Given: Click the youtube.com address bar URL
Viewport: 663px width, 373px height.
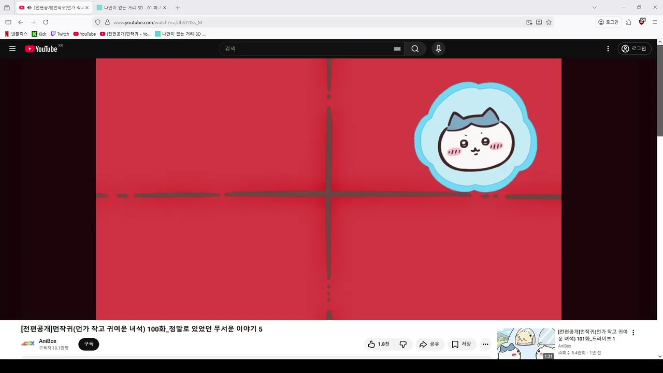Looking at the screenshot, I should tap(157, 22).
